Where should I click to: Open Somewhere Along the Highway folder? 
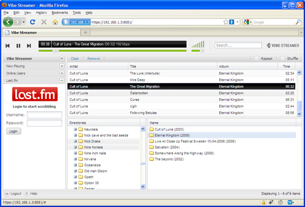pos(181,153)
